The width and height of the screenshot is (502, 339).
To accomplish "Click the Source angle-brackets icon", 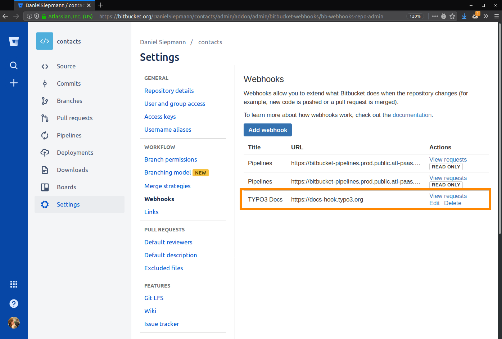I will 45,66.
